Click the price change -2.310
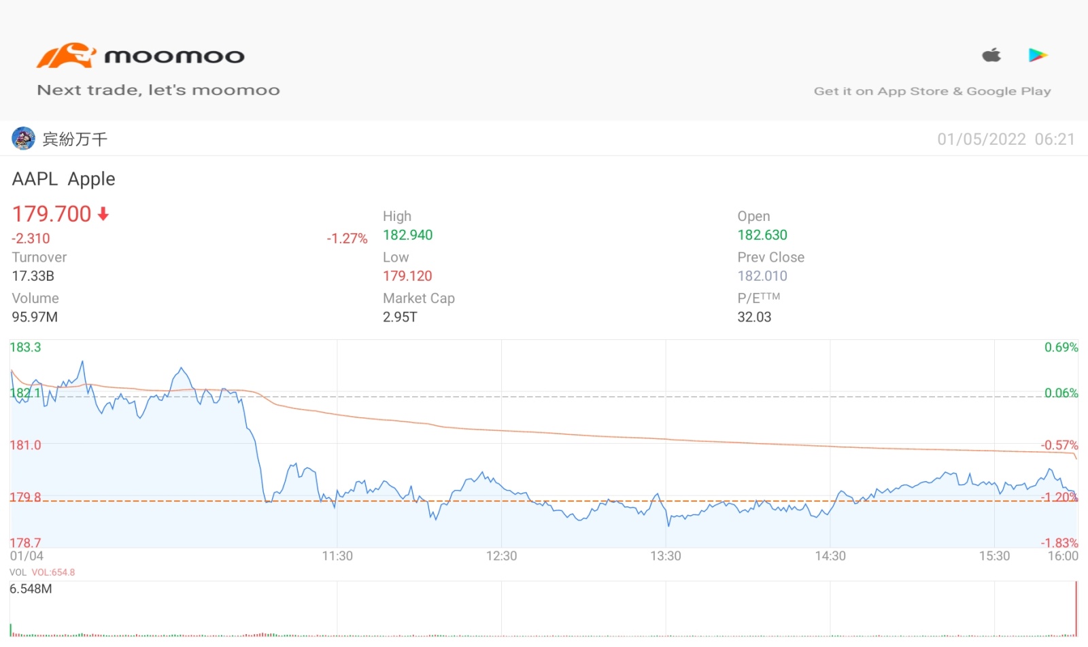This screenshot has width=1088, height=647. pyautogui.click(x=31, y=239)
